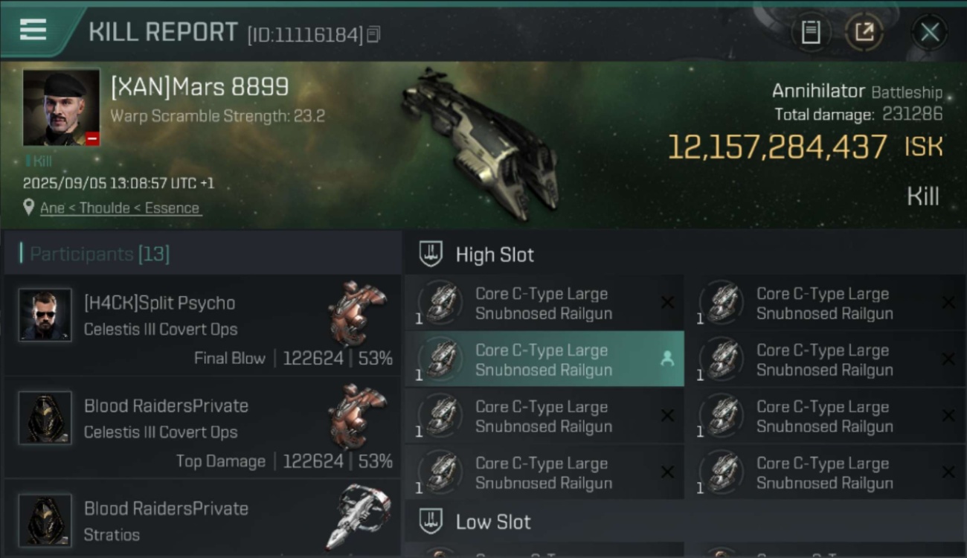
Task: Click the clipboard icon in the header
Action: tap(811, 32)
